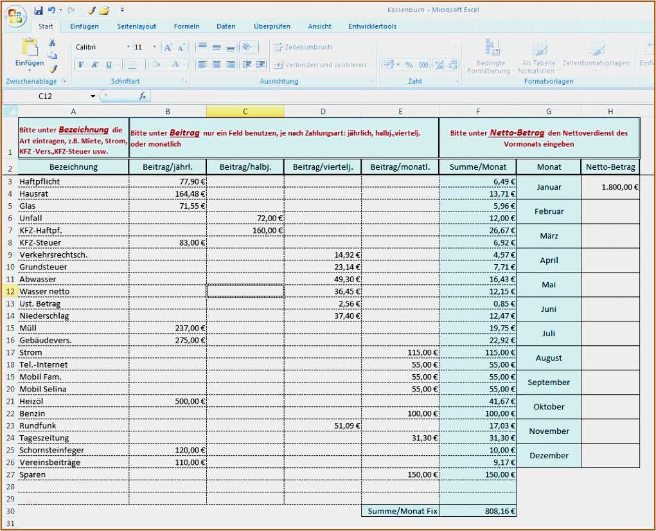This screenshot has height=531, width=656.
Task: Click the text orientation icon
Action: pyautogui.click(x=247, y=47)
